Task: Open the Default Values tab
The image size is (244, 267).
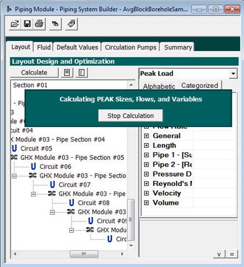Action: pos(77,47)
